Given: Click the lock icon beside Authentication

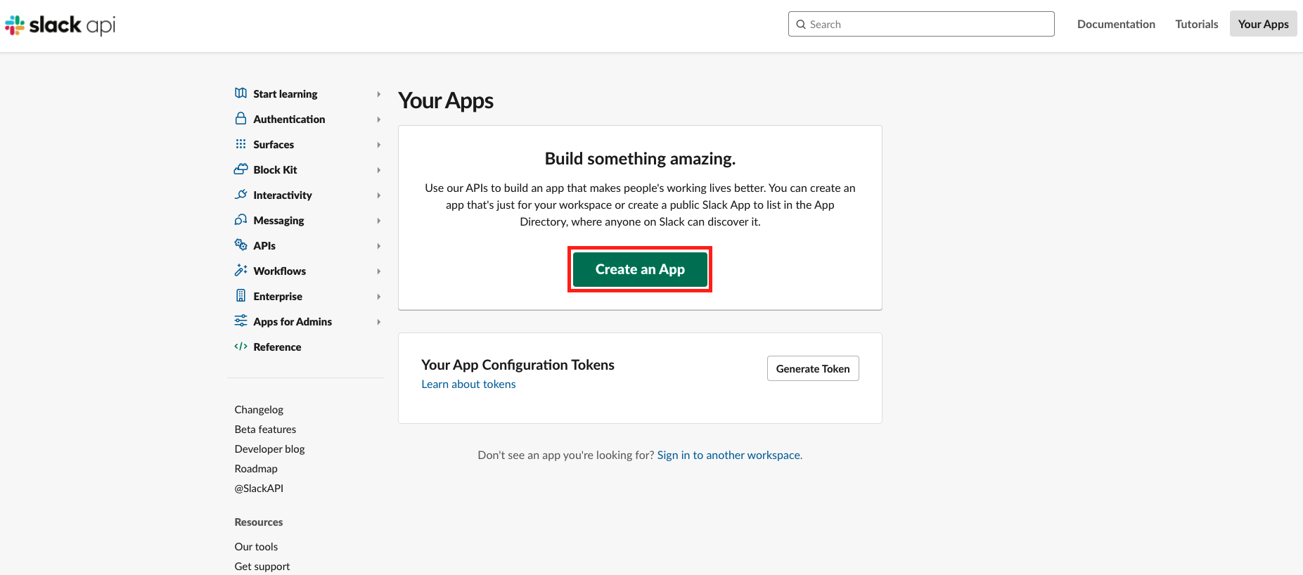Looking at the screenshot, I should 240,119.
